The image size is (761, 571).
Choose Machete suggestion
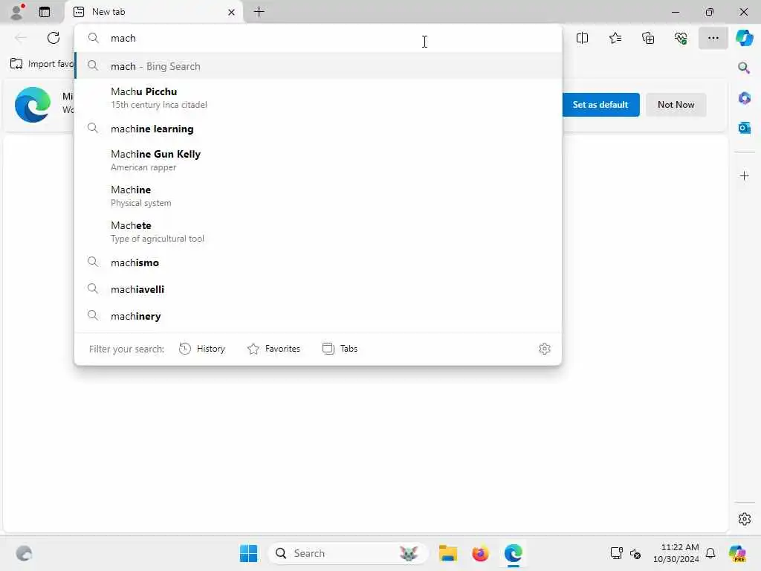coord(318,232)
